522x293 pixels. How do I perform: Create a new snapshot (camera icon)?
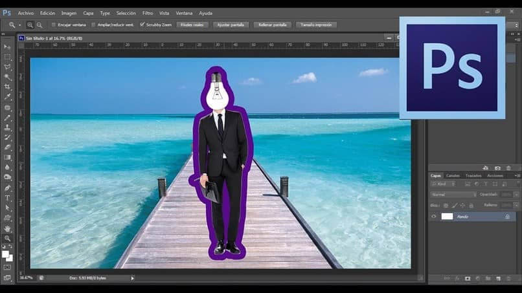click(497, 168)
